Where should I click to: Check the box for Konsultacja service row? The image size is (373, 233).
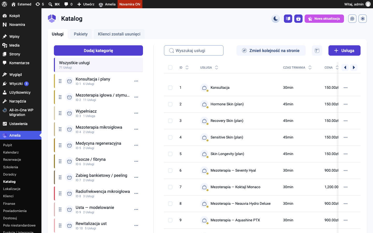click(x=170, y=88)
